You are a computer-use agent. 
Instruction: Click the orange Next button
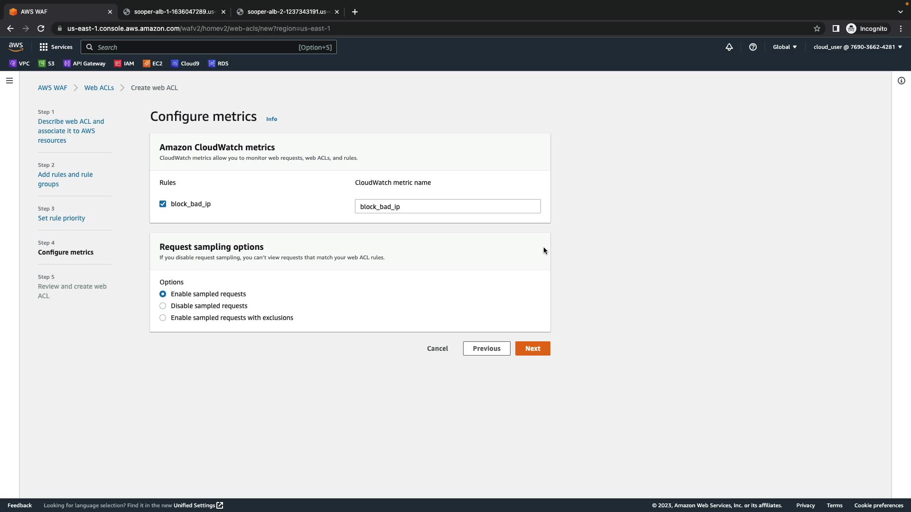(x=532, y=348)
